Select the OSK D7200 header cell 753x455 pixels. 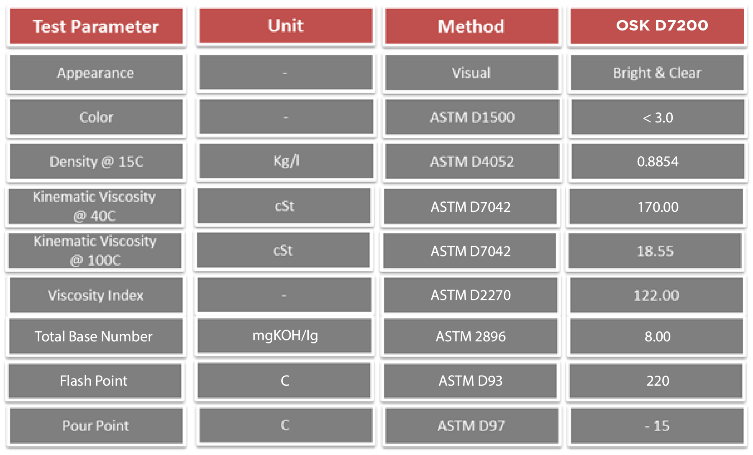point(657,26)
